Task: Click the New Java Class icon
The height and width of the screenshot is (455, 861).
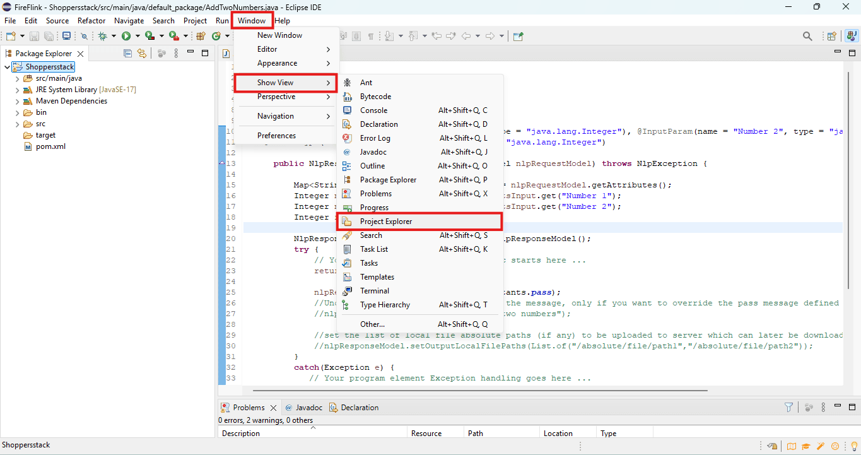Action: 216,37
